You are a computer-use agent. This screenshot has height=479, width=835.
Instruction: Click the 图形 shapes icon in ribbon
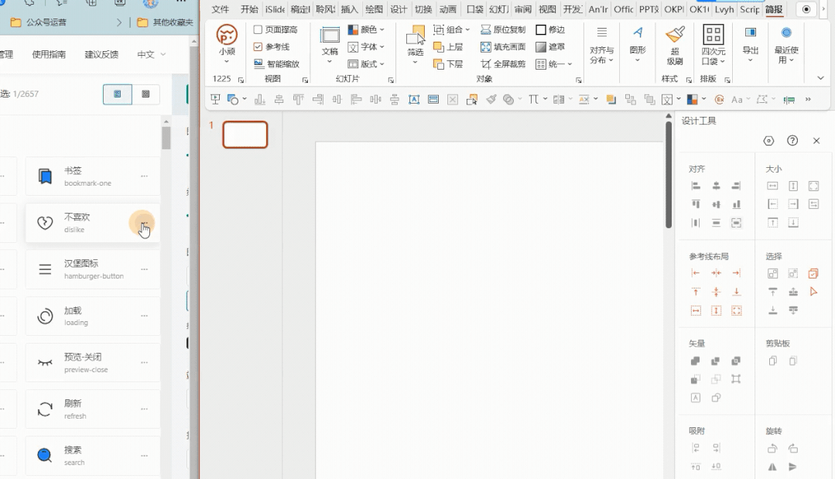638,33
